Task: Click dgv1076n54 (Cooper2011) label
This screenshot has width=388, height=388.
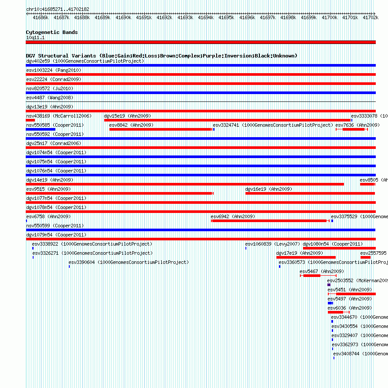Action: (x=56, y=171)
